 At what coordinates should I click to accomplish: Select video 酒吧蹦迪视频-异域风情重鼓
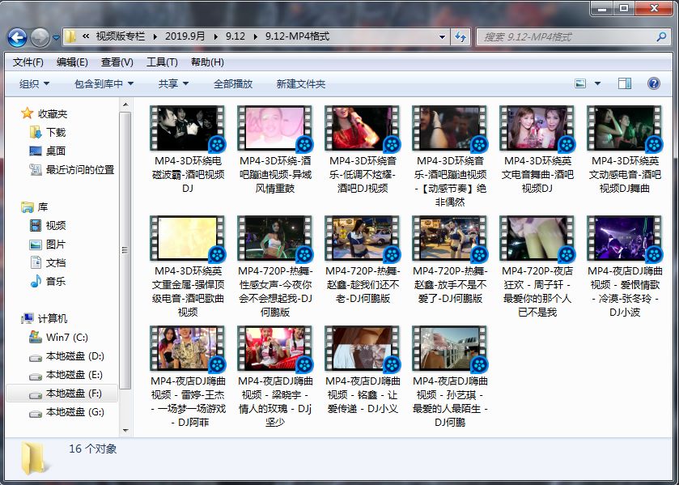click(x=275, y=149)
